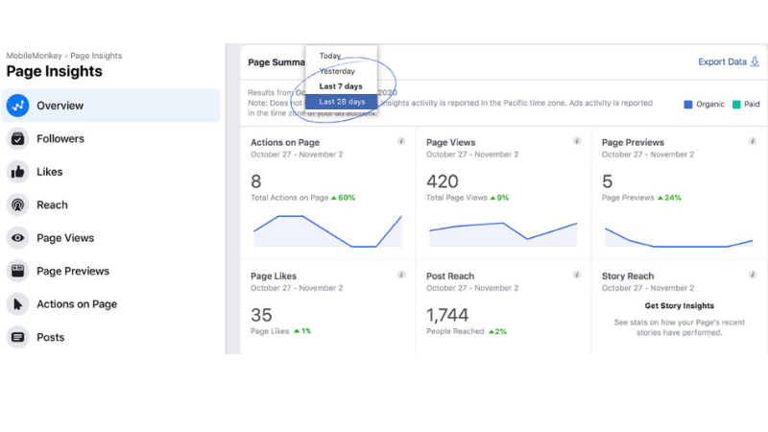Screen dimensions: 768x432
Task: Choose Last 28 days date range
Action: [341, 102]
